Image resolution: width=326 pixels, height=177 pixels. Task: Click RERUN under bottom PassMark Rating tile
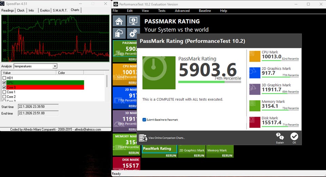171,156
